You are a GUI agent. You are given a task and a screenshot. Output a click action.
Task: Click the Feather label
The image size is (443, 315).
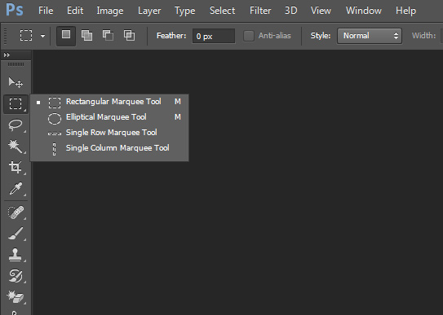(171, 36)
